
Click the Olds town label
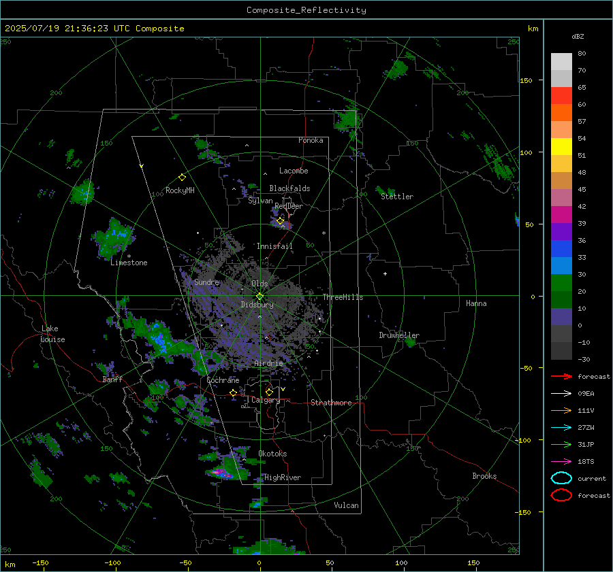tap(260, 284)
